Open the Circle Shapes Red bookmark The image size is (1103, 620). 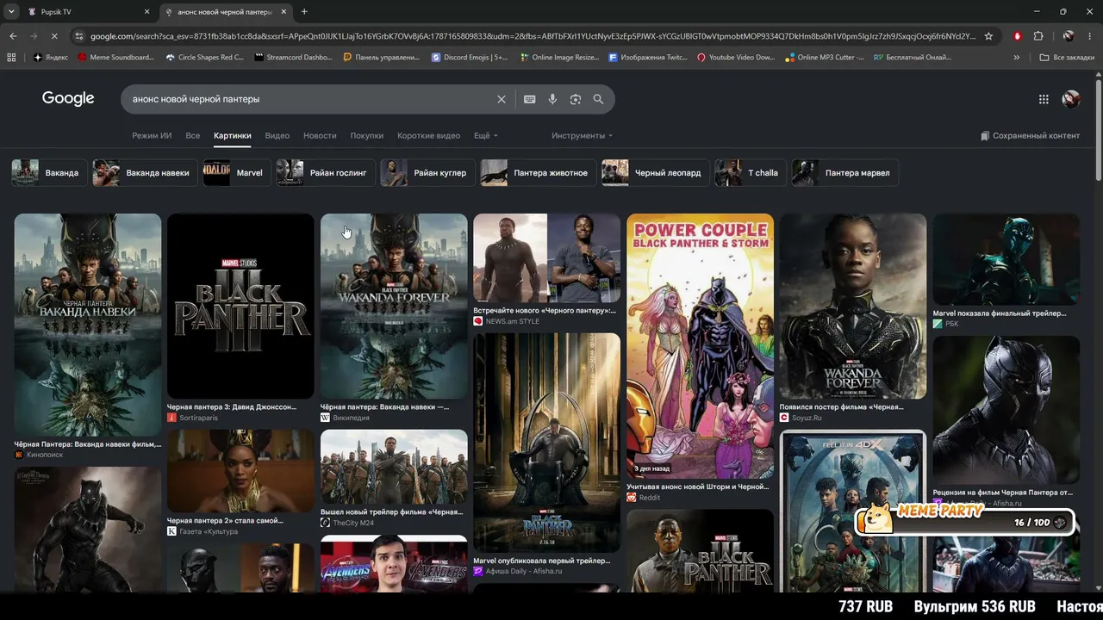point(204,58)
